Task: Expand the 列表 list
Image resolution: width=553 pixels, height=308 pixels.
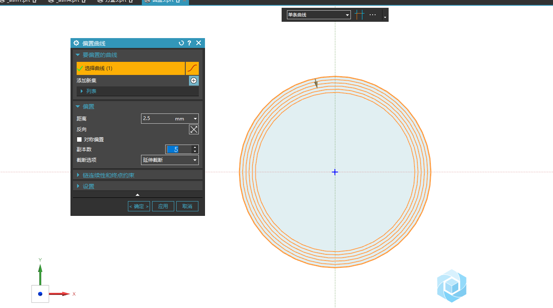Action: tap(82, 91)
